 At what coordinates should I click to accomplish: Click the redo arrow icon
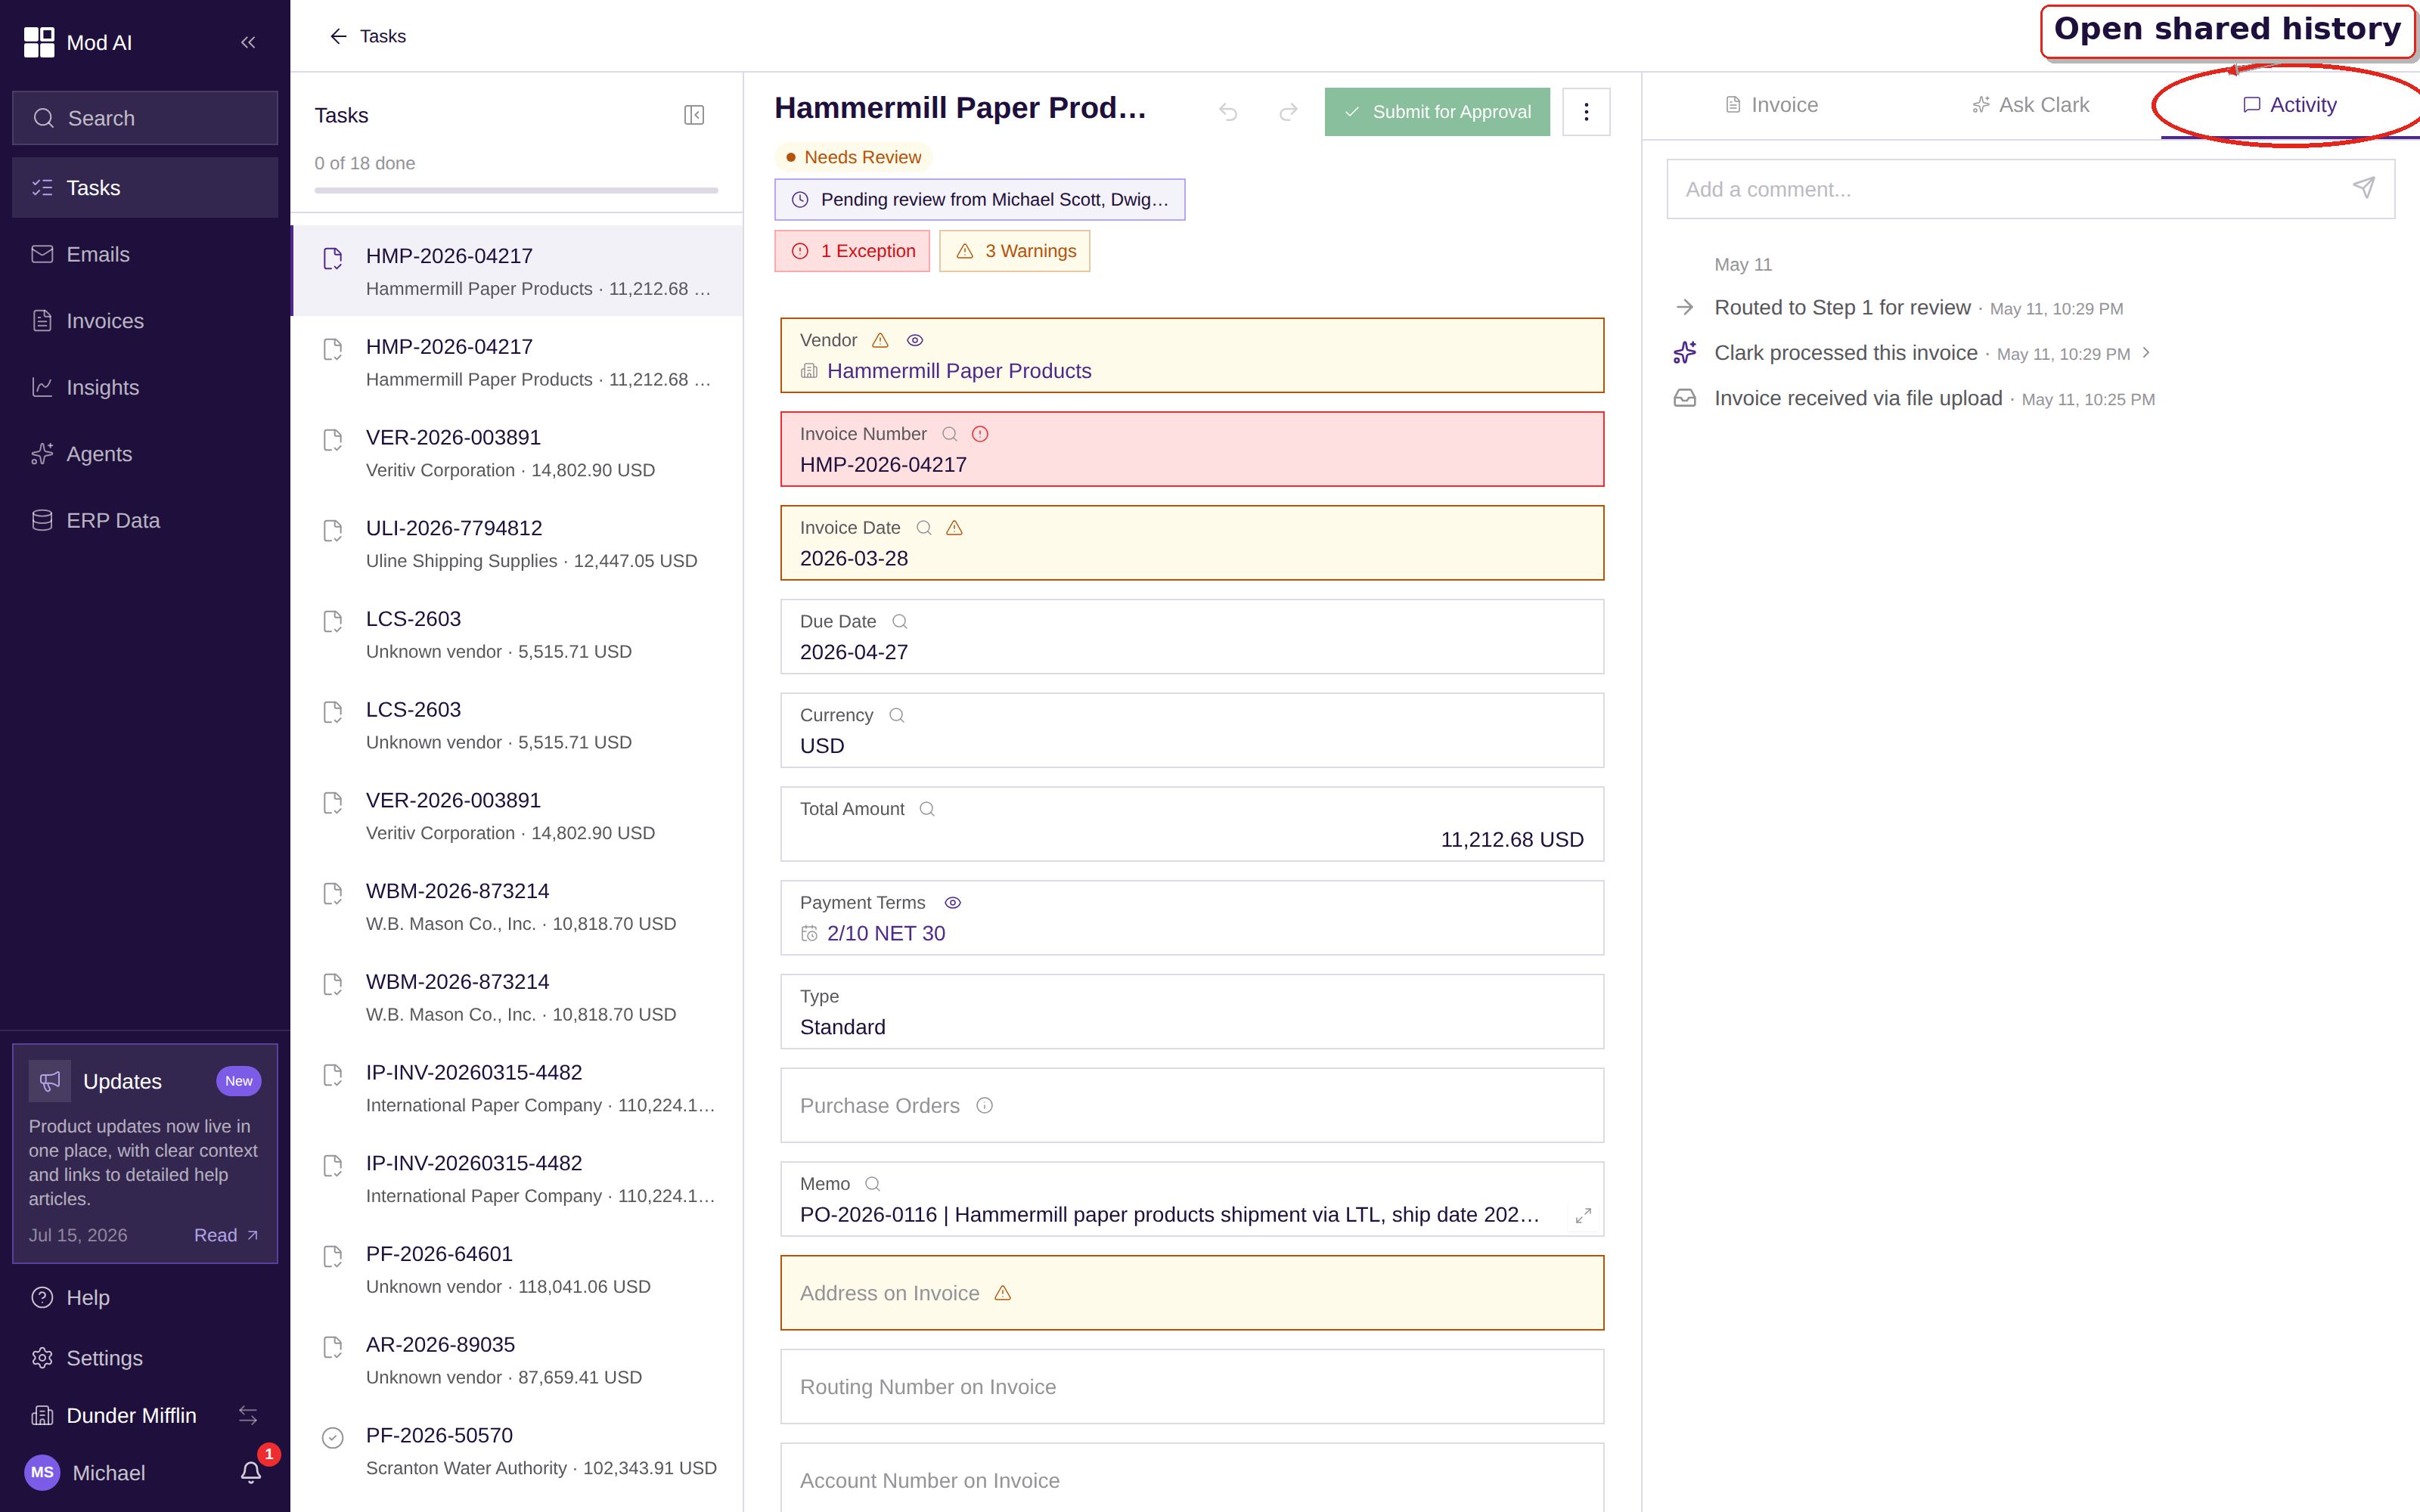click(1288, 112)
